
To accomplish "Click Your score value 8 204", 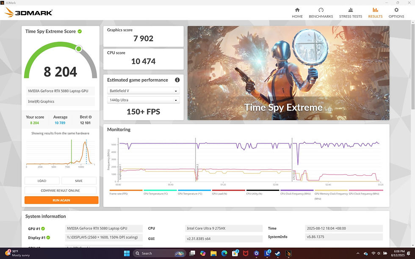I will coord(34,123).
